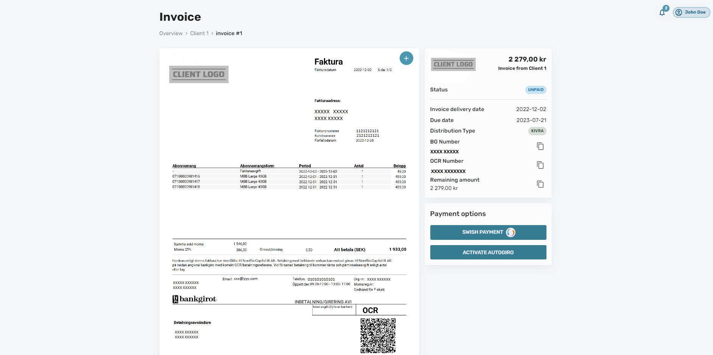
Task: Expand the Payment options section
Action: tap(458, 214)
